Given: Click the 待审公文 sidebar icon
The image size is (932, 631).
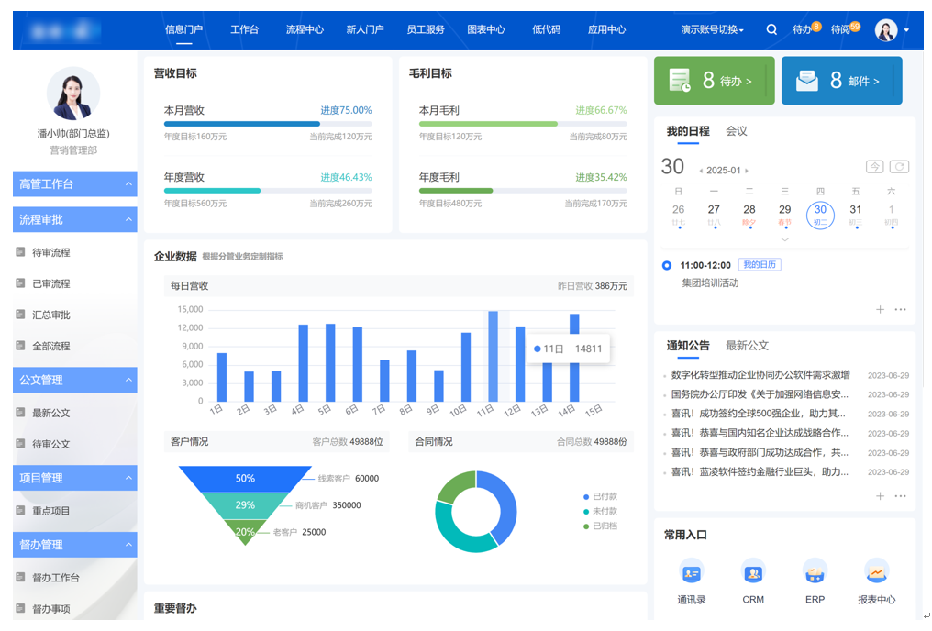Looking at the screenshot, I should click(x=20, y=443).
